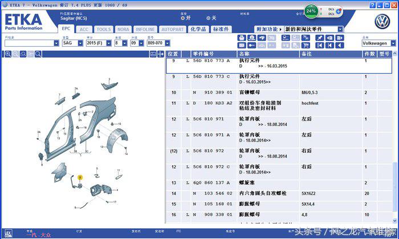Toggle the illustration layout panel icon
Viewport: 399px width, 239px height.
153,54
